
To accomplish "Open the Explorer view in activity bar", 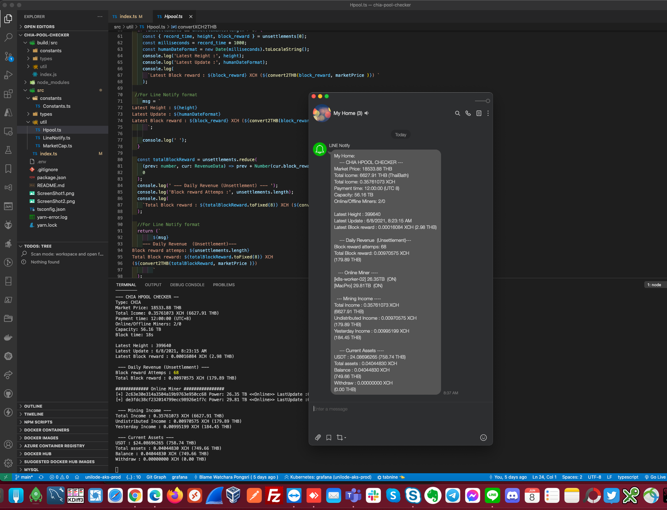I will [x=8, y=18].
